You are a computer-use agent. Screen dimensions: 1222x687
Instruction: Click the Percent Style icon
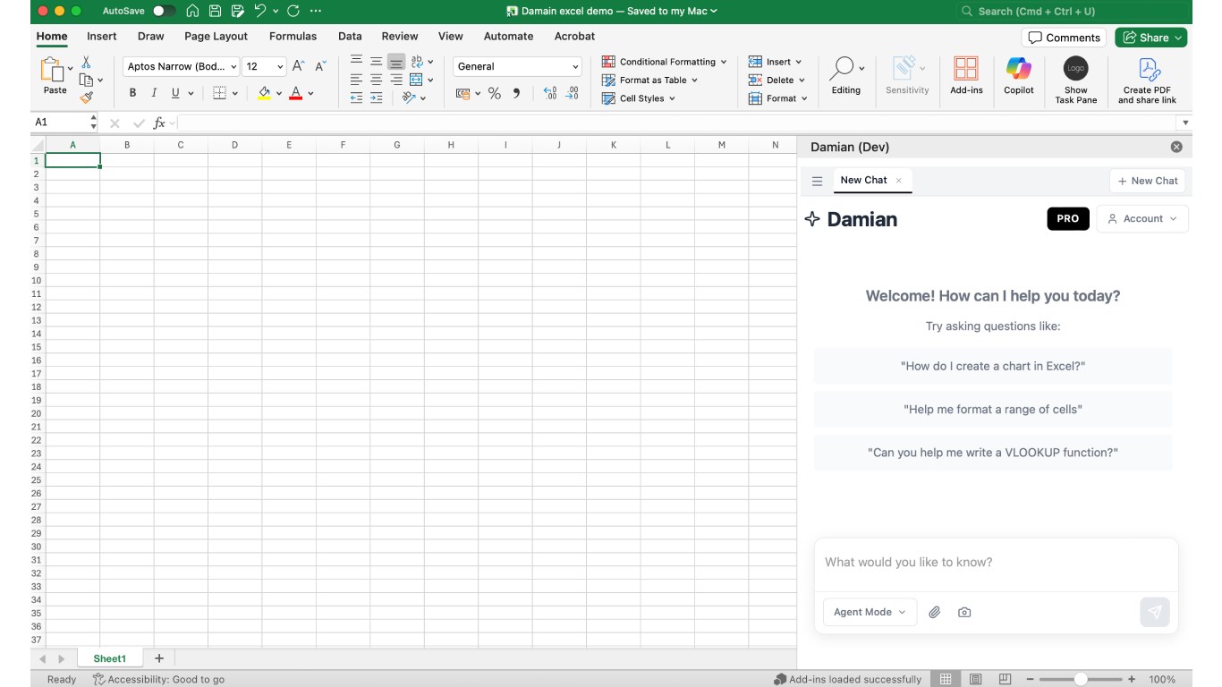[x=495, y=93]
